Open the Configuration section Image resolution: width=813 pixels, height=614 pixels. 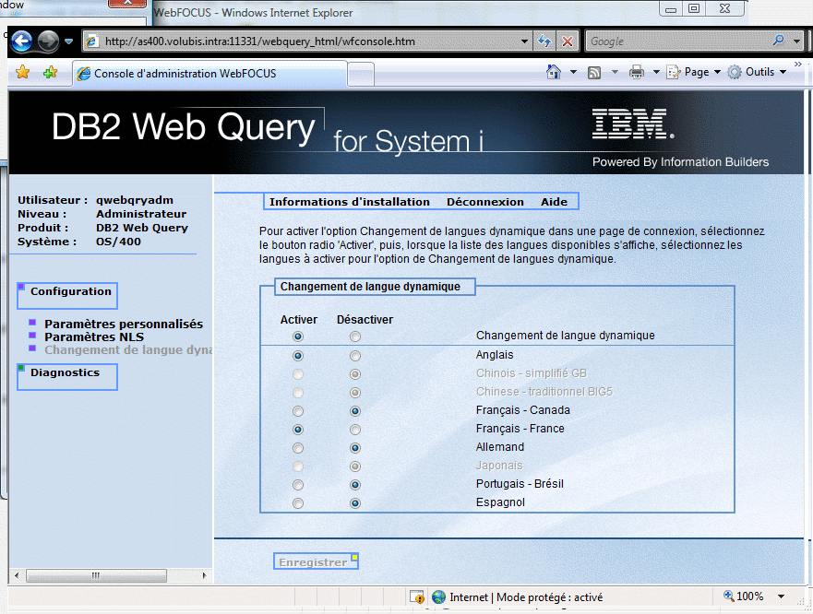[67, 295]
